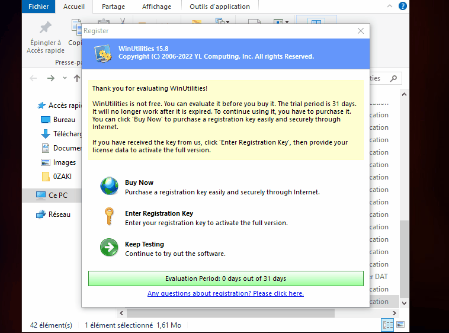Open the Outils d'application tab
Image resolution: width=449 pixels, height=333 pixels.
pyautogui.click(x=220, y=7)
